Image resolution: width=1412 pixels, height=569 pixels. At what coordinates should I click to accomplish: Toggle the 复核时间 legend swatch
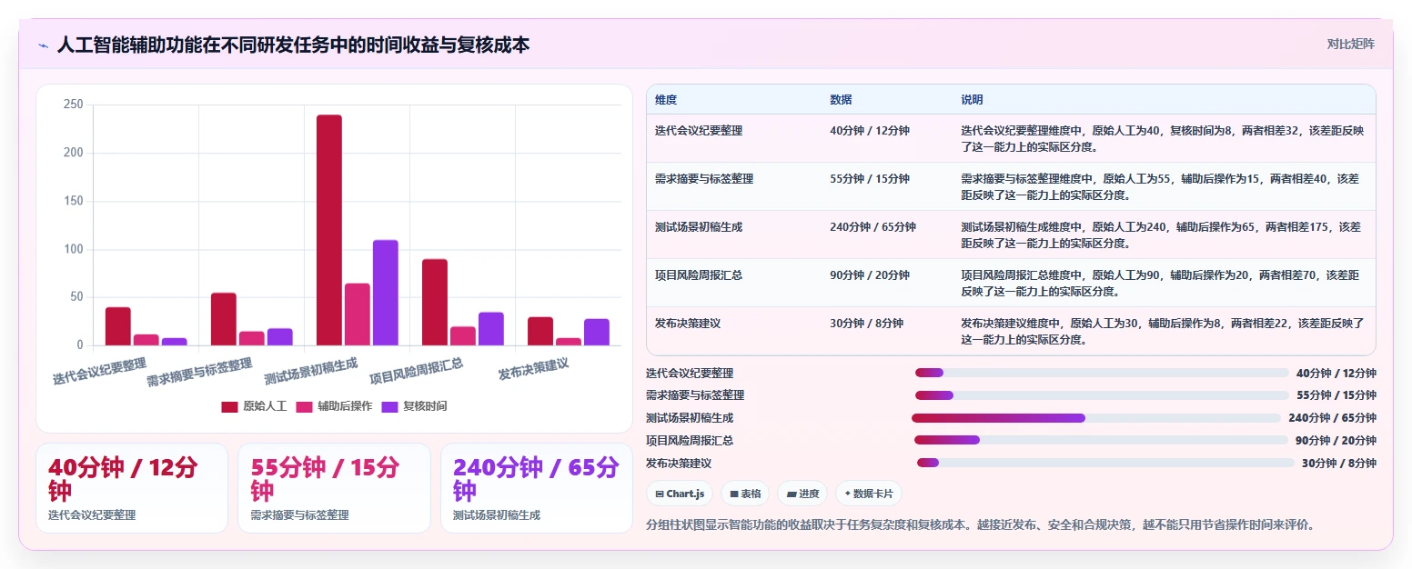(390, 406)
